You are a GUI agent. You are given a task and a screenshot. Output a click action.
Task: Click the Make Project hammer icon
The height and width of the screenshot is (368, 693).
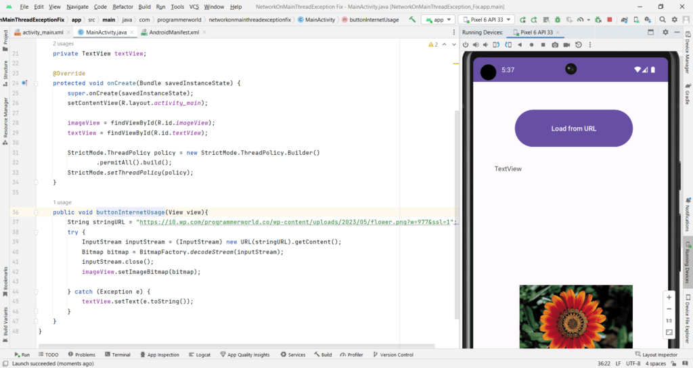(x=412, y=20)
